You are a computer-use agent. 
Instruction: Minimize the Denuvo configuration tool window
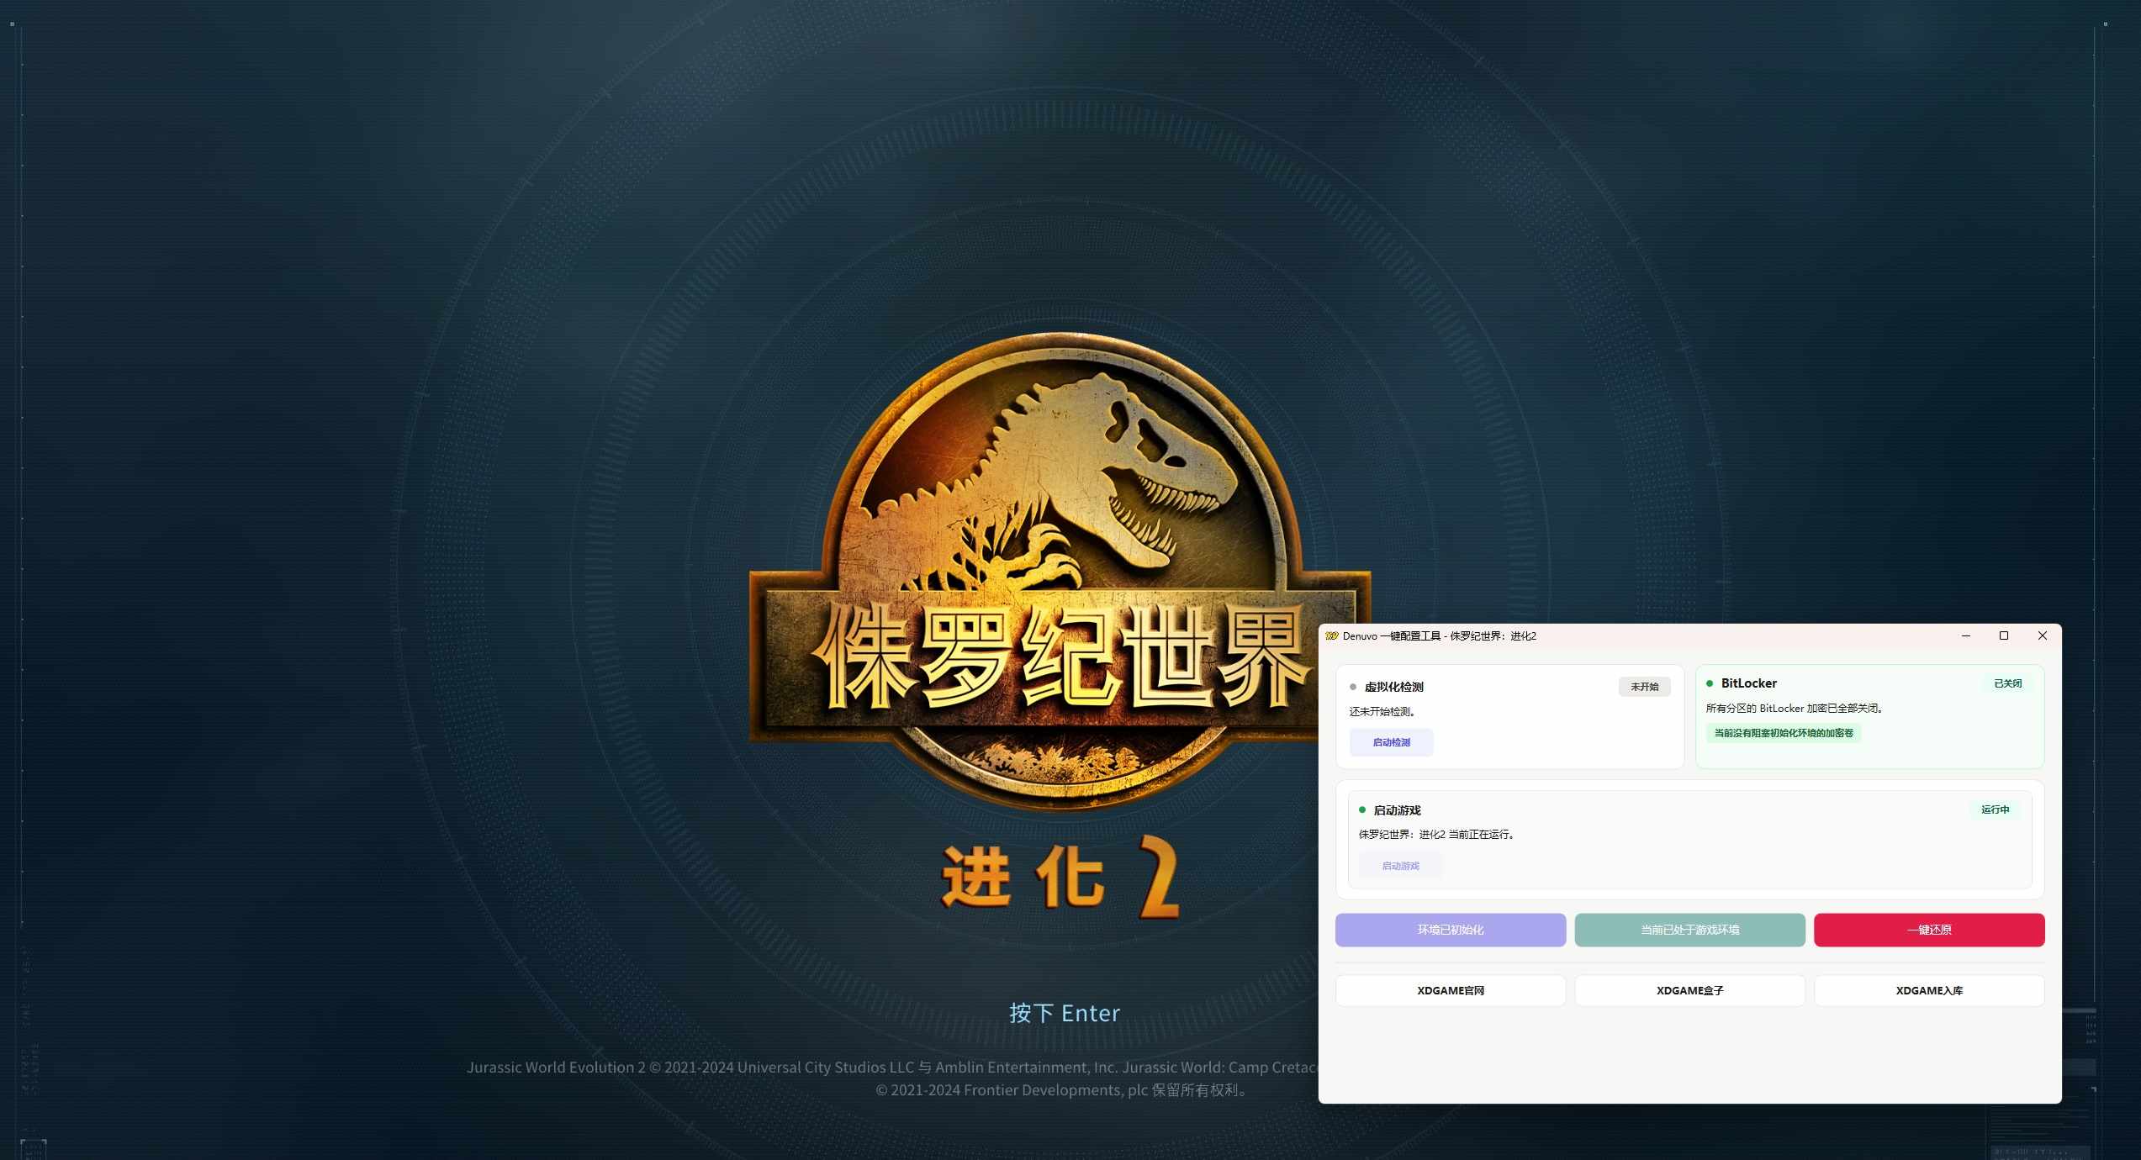(1966, 636)
